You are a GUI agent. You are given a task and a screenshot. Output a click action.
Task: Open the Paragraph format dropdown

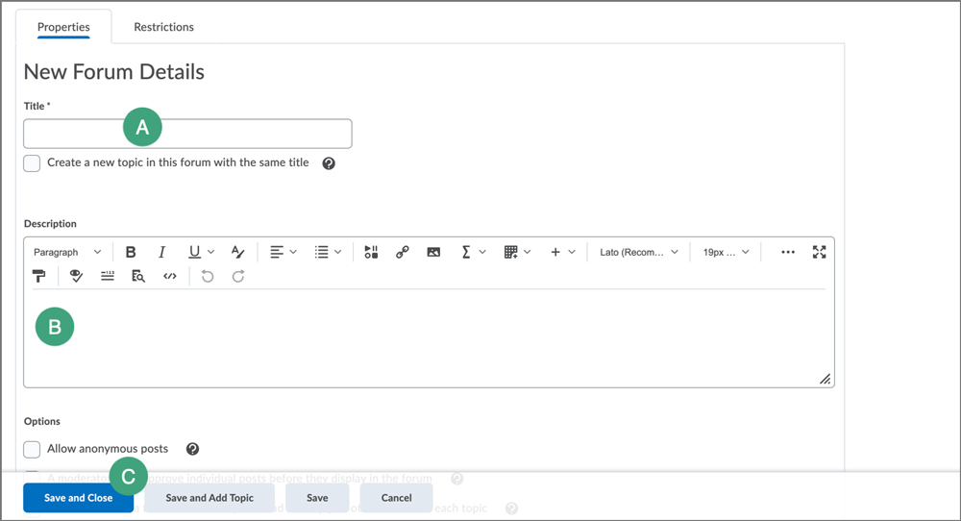(x=67, y=252)
